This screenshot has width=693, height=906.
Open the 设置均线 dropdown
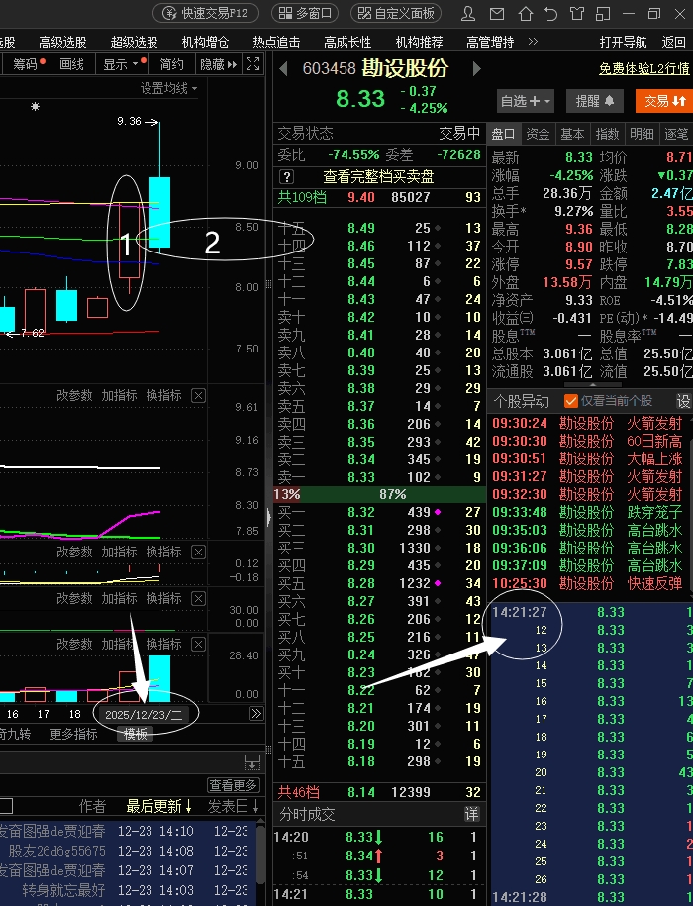click(x=168, y=88)
